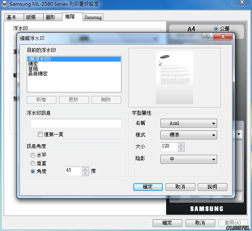Viewport: 252px width, 231px height.
Task: Open the 樣式 font style dropdown
Action: [x=189, y=135]
